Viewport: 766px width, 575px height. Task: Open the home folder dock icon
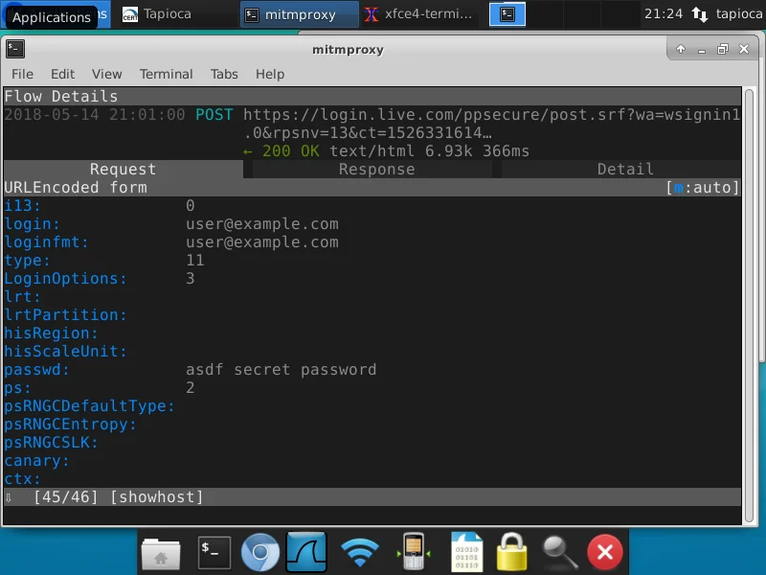(x=161, y=552)
